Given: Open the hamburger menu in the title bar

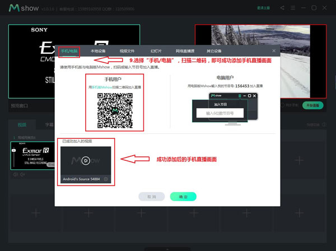Looking at the screenshot, I should 293,8.
